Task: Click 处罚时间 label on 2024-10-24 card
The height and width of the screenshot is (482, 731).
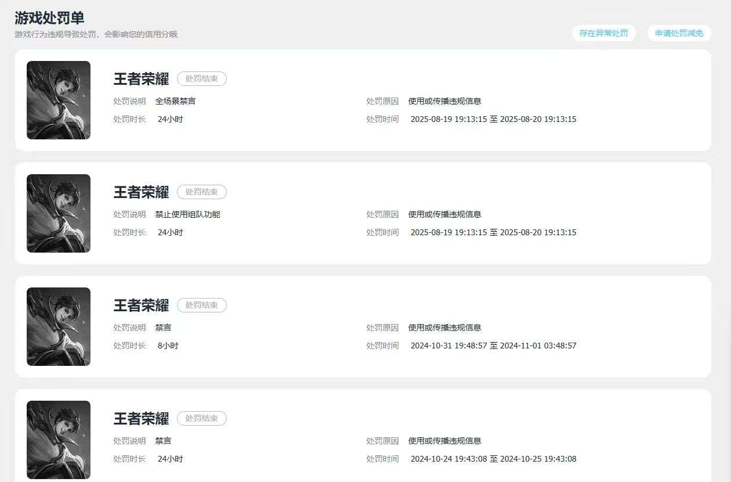Action: pos(382,459)
